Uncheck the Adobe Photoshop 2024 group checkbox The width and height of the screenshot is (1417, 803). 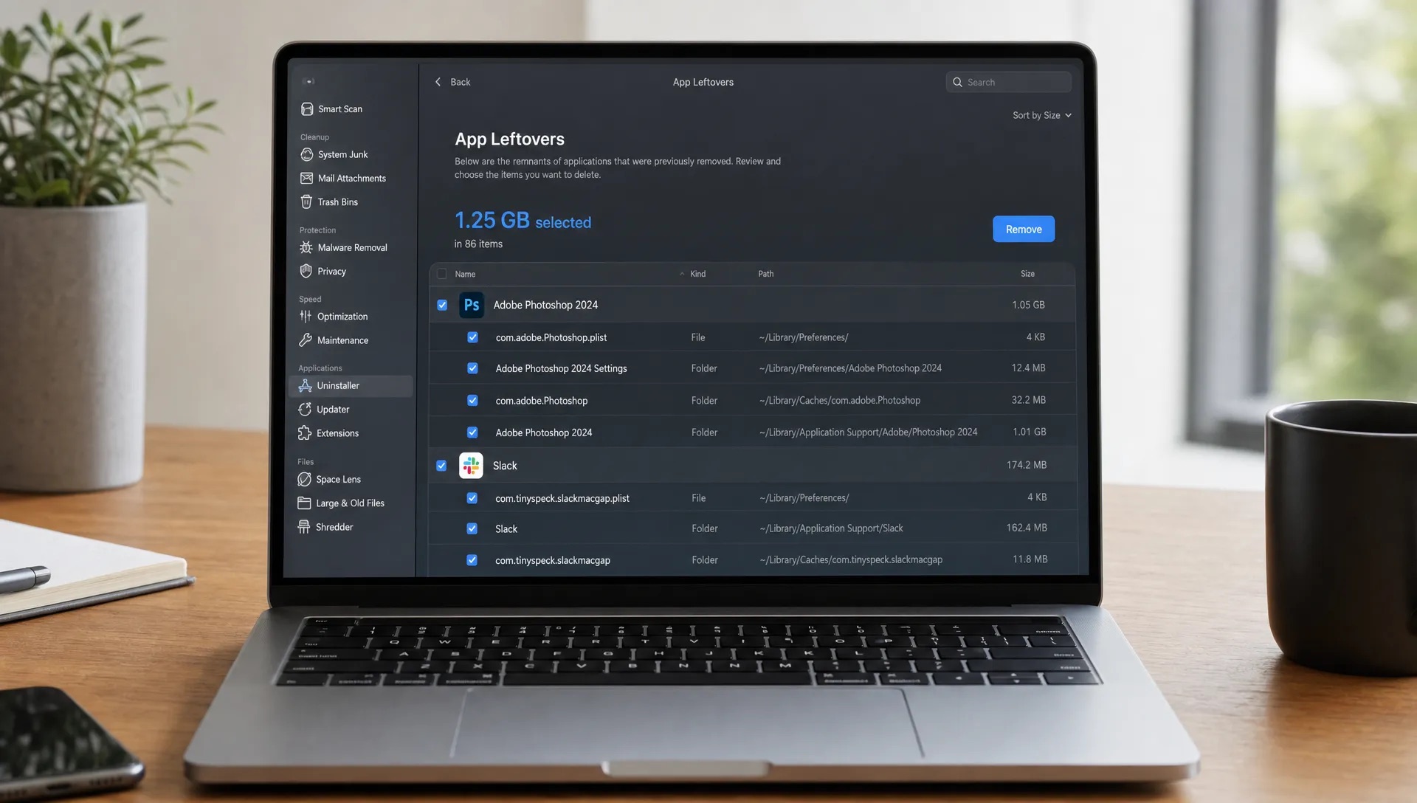[442, 305]
